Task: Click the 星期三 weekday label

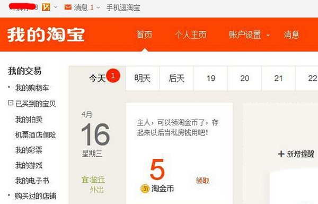Action: [x=92, y=154]
